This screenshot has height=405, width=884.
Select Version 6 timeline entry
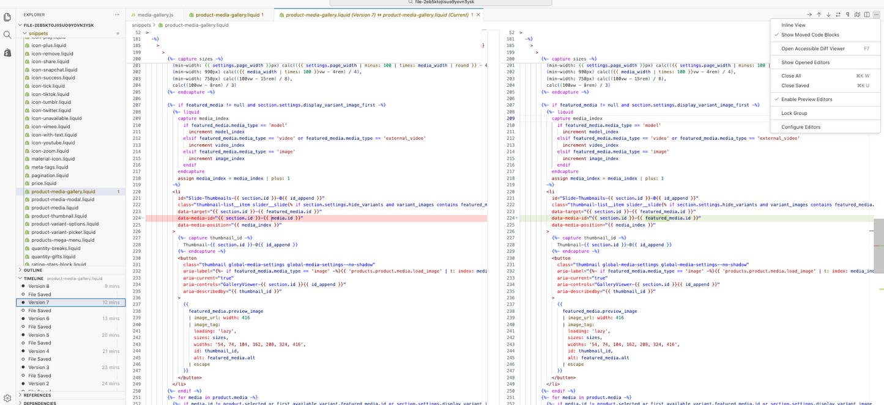click(x=70, y=318)
